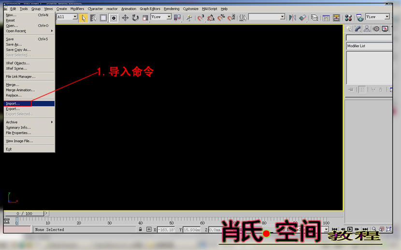Choose Rectangular Selection Region tool
The width and height of the screenshot is (401, 250).
pyautogui.click(x=103, y=18)
